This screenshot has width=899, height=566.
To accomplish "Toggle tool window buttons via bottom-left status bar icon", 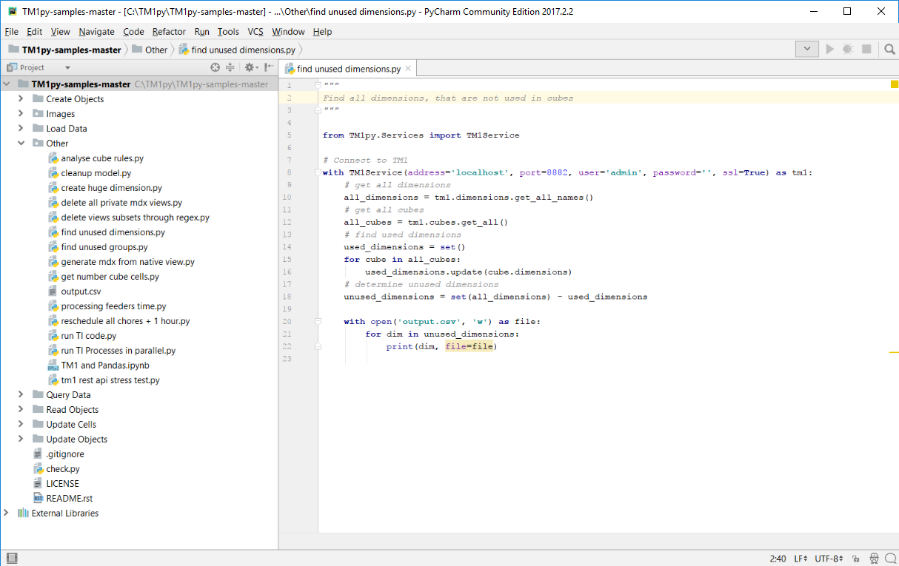I will [11, 559].
